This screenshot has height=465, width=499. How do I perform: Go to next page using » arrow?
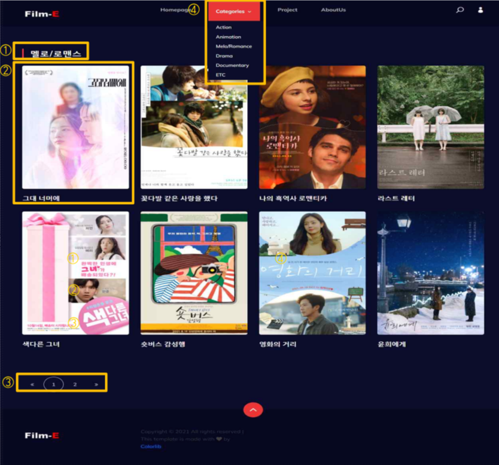point(96,384)
